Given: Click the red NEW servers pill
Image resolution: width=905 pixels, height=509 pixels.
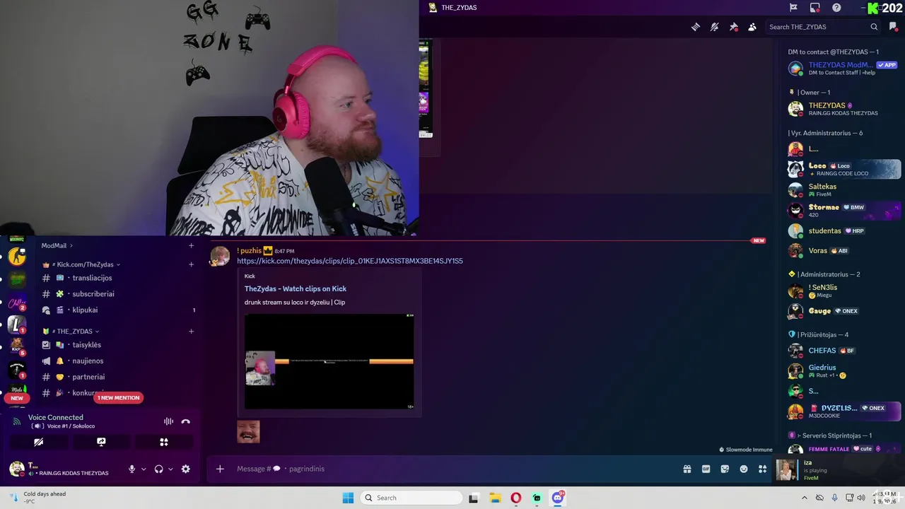Looking at the screenshot, I should (17, 398).
